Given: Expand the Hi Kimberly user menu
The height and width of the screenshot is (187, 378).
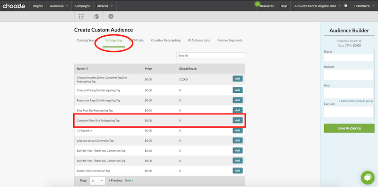Looking at the screenshot, I should [364, 6].
